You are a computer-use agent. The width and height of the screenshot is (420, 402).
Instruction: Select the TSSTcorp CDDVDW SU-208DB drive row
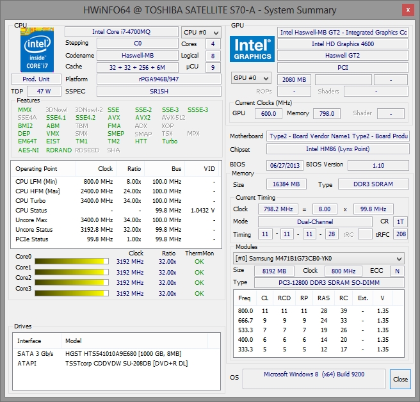pos(117,364)
